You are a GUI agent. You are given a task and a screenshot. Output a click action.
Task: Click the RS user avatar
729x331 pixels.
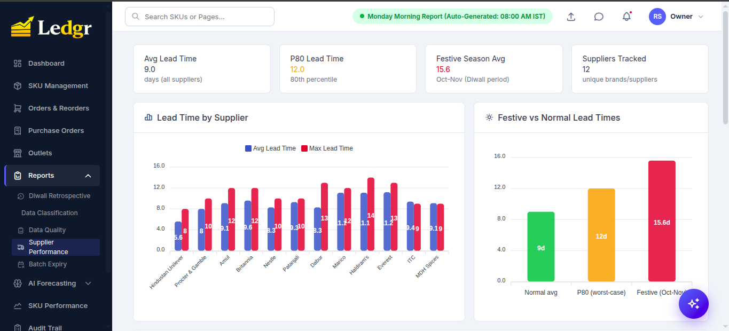657,17
